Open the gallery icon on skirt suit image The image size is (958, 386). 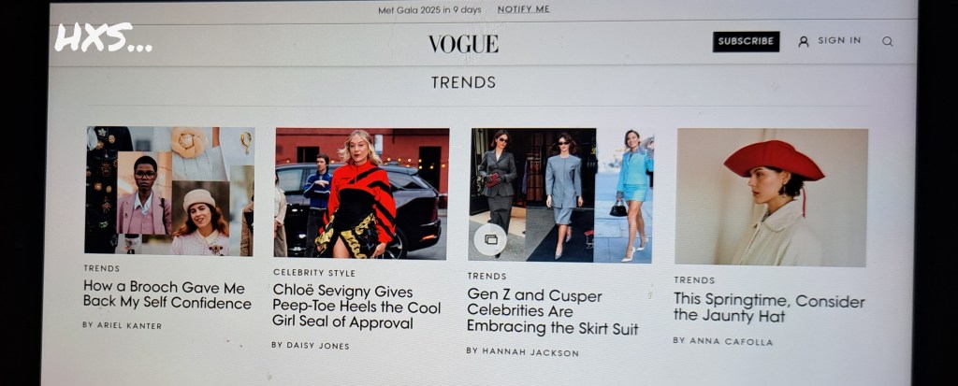pyautogui.click(x=490, y=239)
